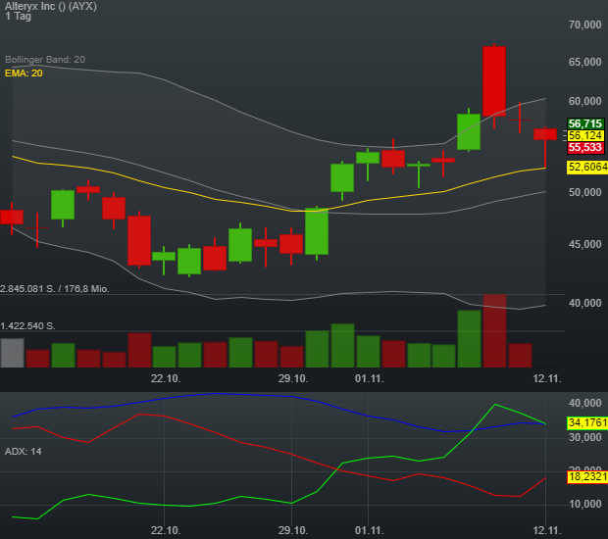Click the 22.10. date on ADX panel axis

(166, 530)
